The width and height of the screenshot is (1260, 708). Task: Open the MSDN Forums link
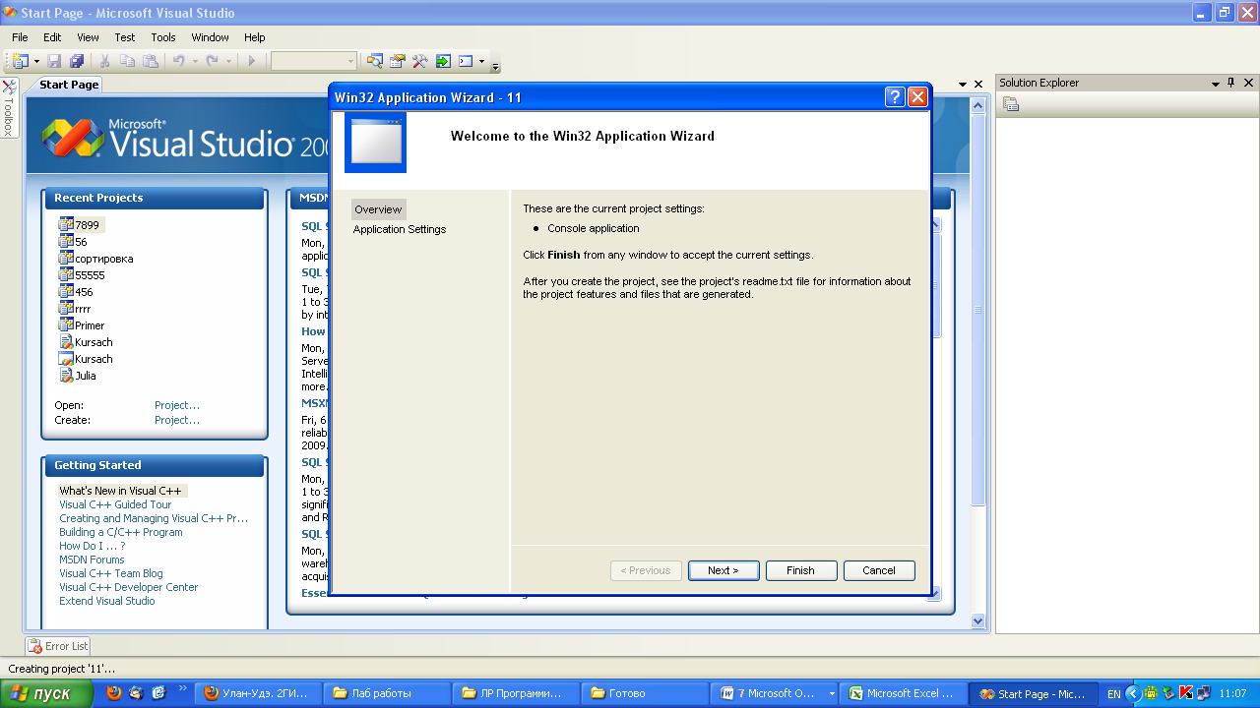92,560
